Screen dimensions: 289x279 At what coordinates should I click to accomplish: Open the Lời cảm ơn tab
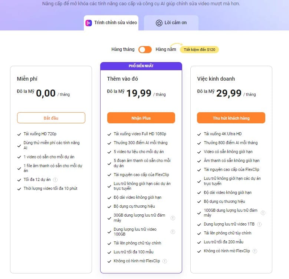tap(171, 23)
